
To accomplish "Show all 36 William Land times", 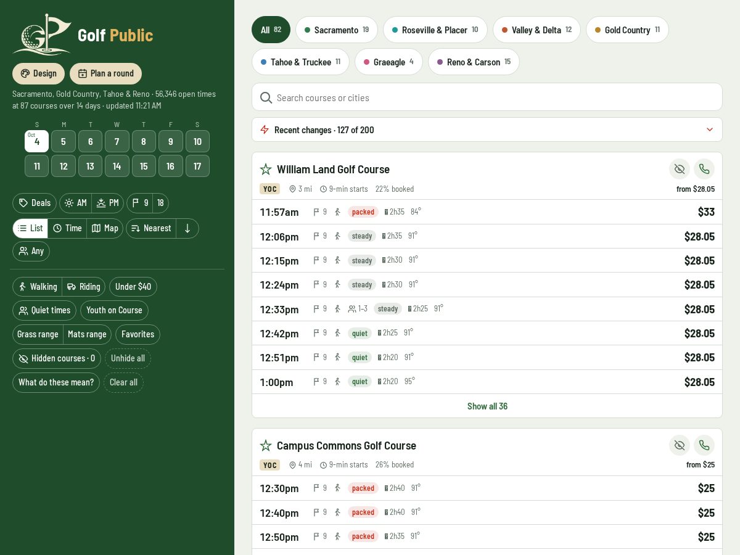I will click(487, 406).
